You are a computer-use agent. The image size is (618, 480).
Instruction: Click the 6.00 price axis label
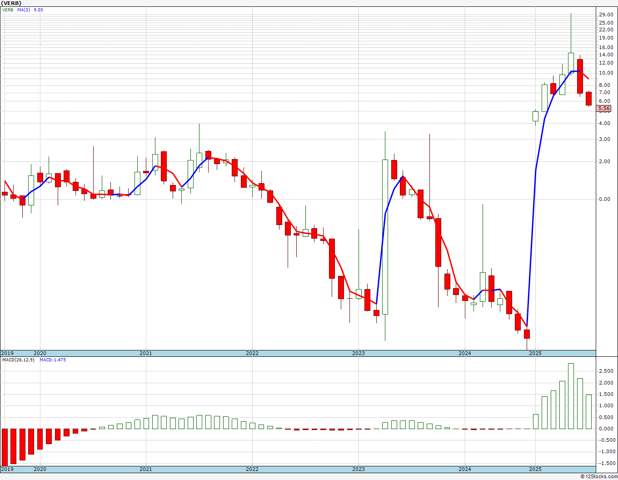[605, 101]
